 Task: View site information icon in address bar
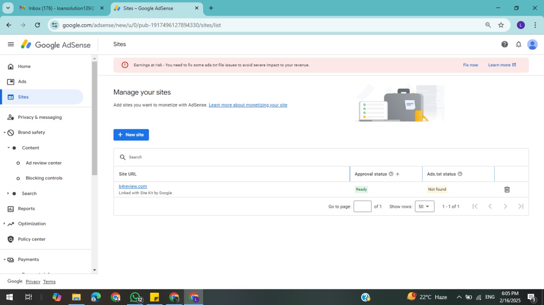[x=54, y=25]
